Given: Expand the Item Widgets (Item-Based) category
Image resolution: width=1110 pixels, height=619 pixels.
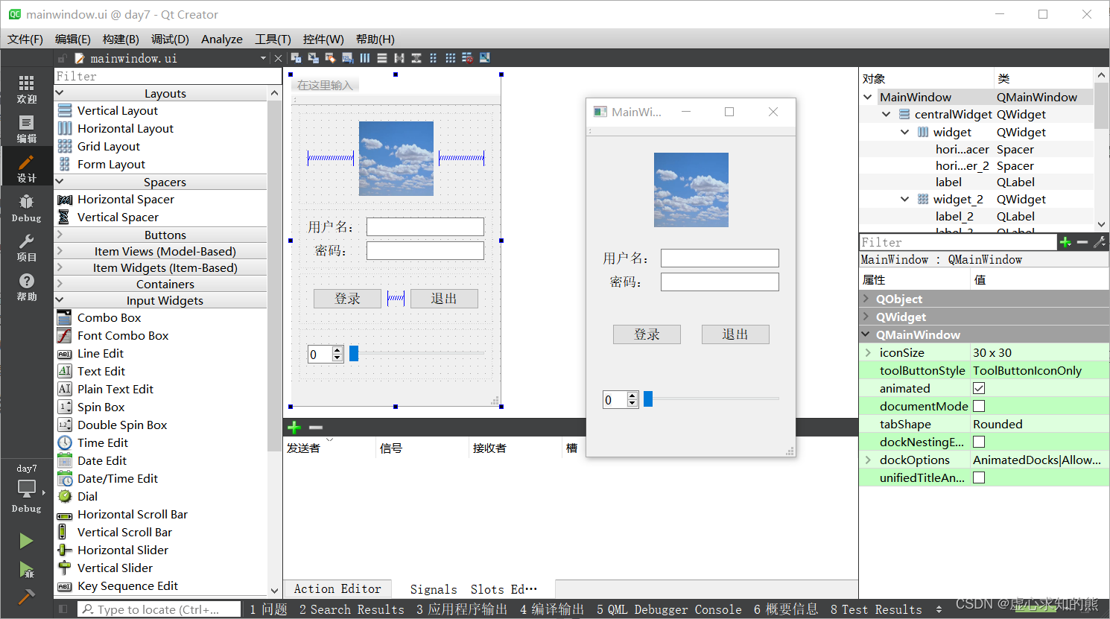Looking at the screenshot, I should tap(60, 267).
